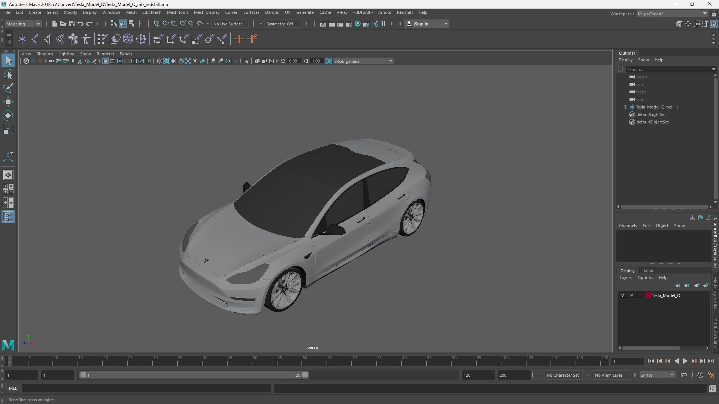Open the Render Settings icon

coord(349,24)
